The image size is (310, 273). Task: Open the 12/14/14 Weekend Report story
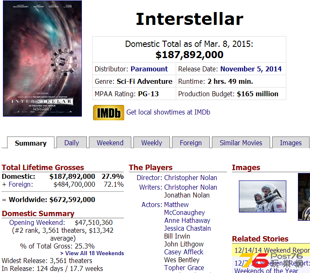272,250
